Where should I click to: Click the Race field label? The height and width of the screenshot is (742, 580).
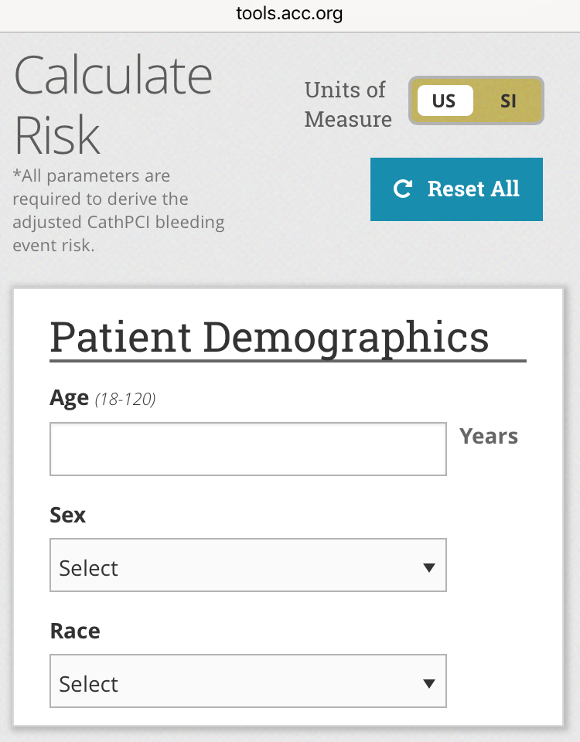click(x=75, y=631)
